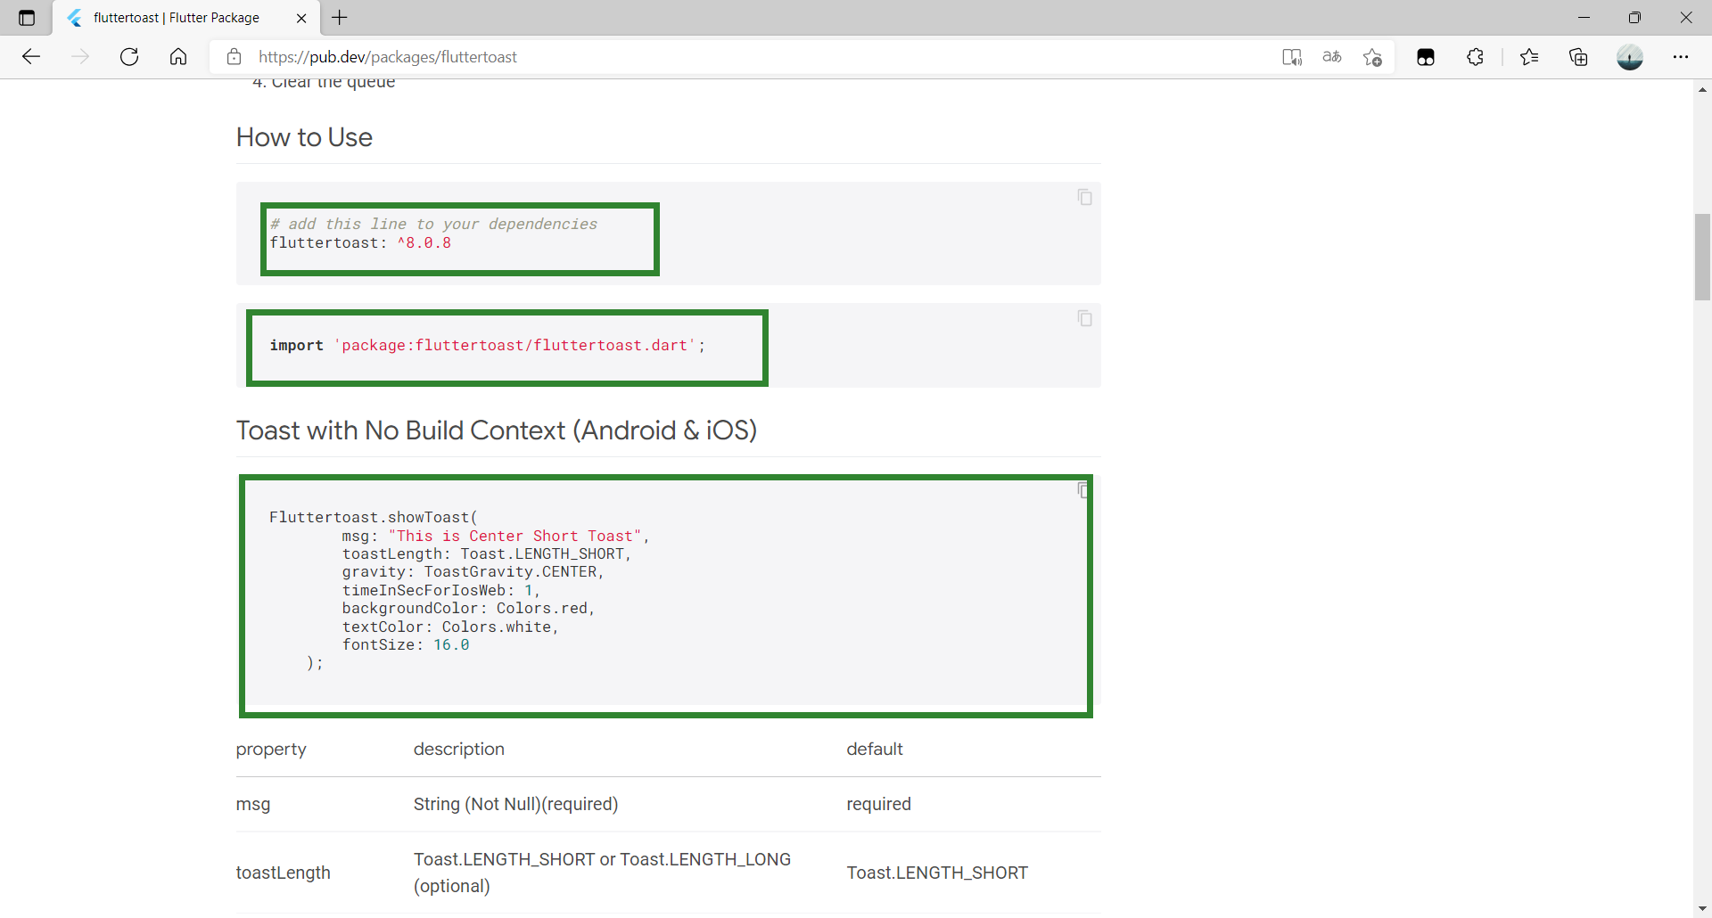
Task: Click the package import string text
Action: [x=514, y=346]
